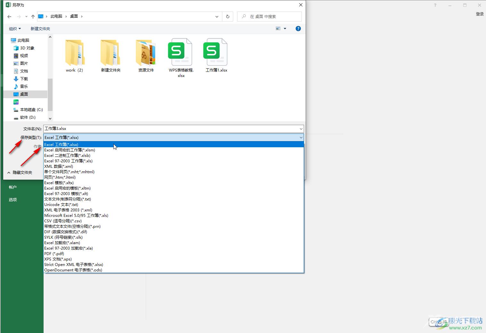Viewport: 486px width, 333px height.
Task: Select 下载 in the navigation tree
Action: point(24,79)
